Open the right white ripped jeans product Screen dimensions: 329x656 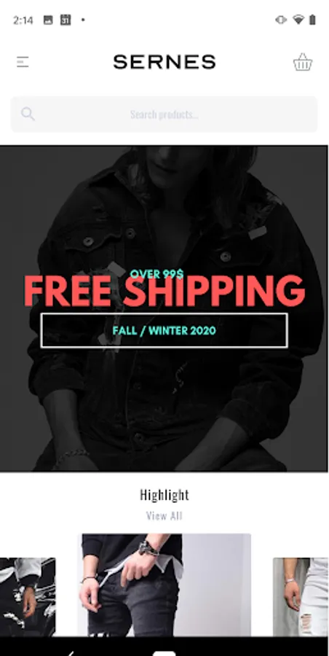[301, 597]
